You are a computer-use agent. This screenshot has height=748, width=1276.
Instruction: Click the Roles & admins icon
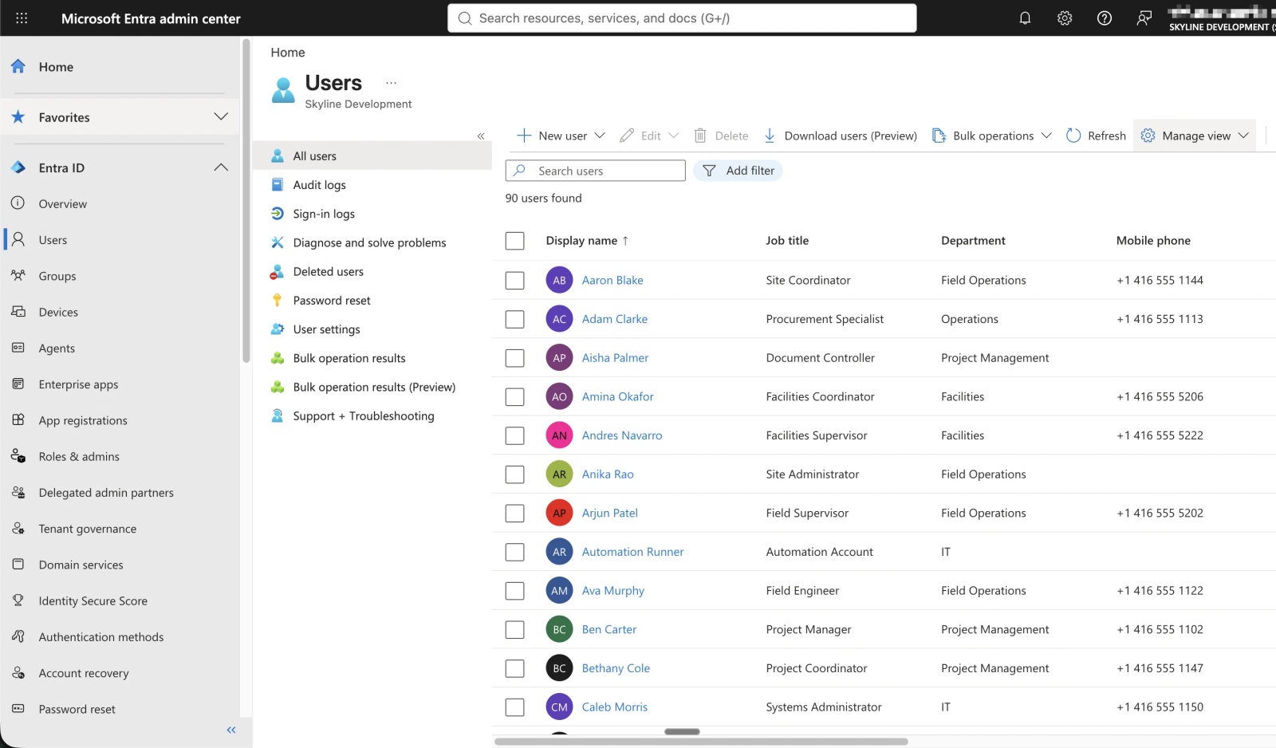(x=18, y=456)
